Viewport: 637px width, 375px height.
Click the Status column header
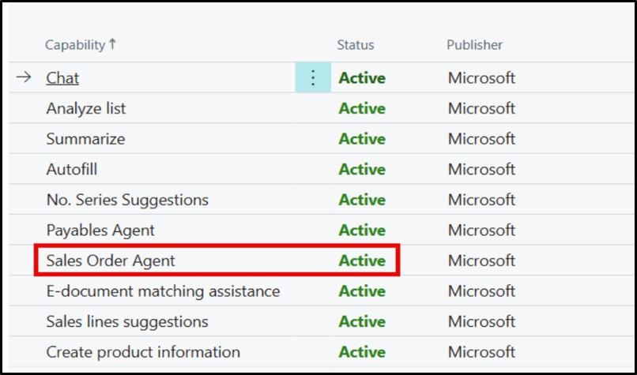click(x=356, y=45)
